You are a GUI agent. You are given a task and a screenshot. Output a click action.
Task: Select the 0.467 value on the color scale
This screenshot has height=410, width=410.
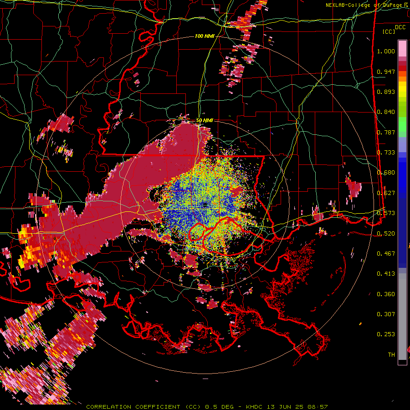coord(386,253)
